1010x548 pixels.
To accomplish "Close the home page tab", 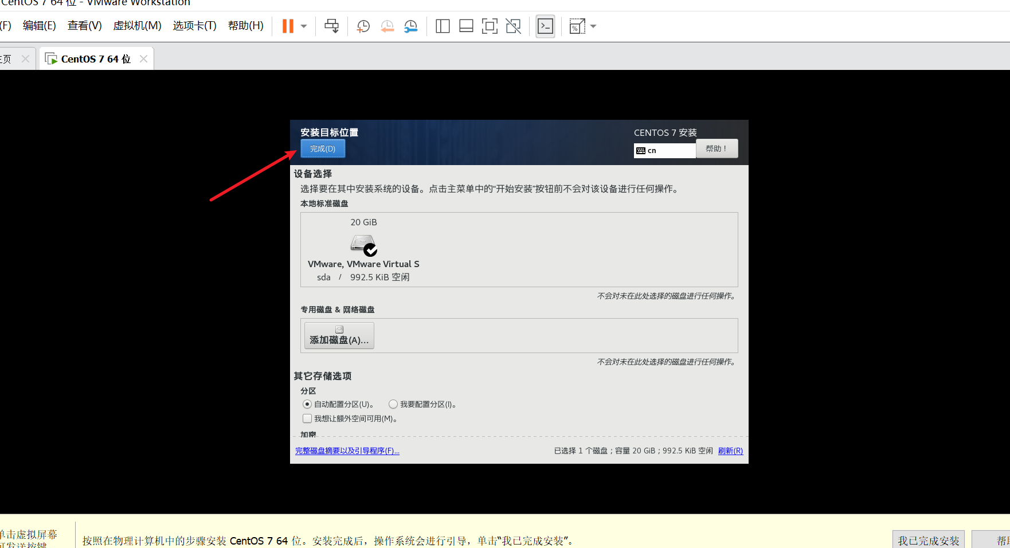I will 25,58.
